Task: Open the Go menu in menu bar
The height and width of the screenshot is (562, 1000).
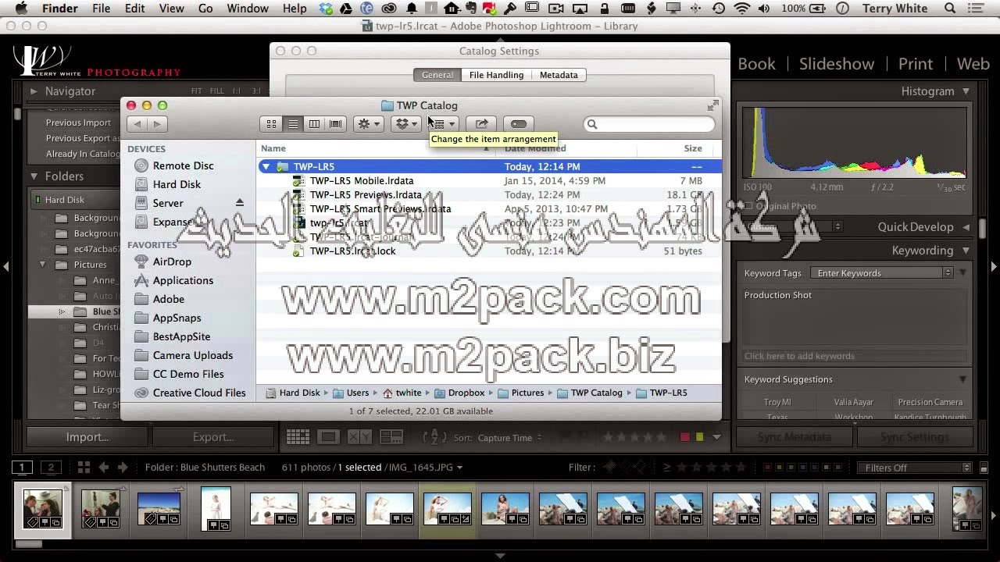Action: [x=205, y=9]
